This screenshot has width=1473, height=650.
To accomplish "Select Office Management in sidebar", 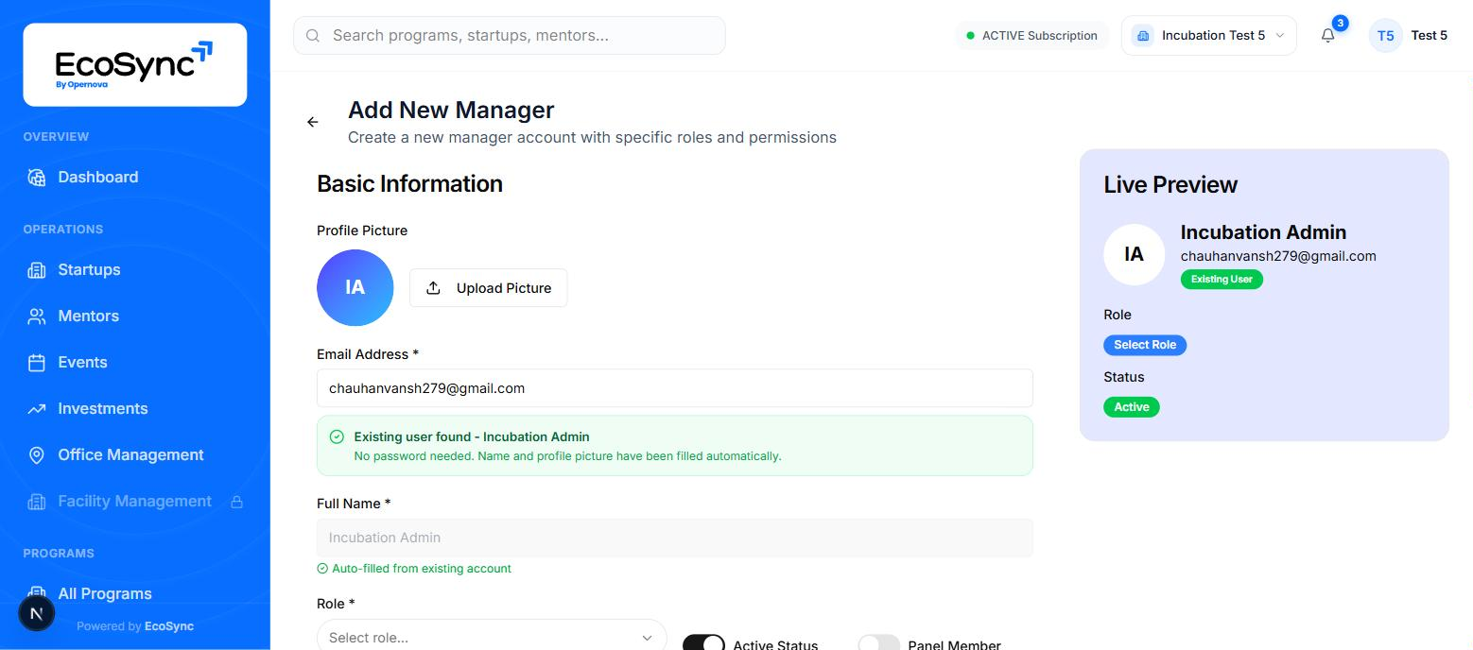I will click(x=134, y=455).
